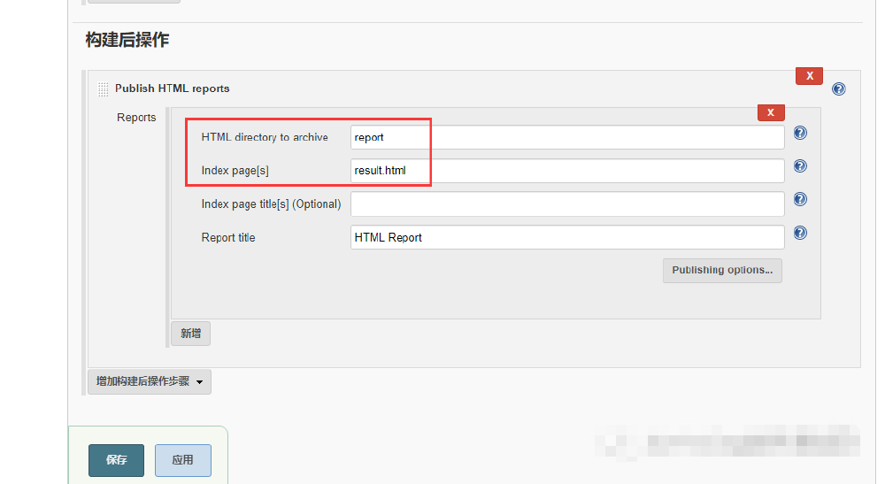Save configuration with 保存 button
Viewport: 885px width, 484px height.
pyautogui.click(x=116, y=460)
